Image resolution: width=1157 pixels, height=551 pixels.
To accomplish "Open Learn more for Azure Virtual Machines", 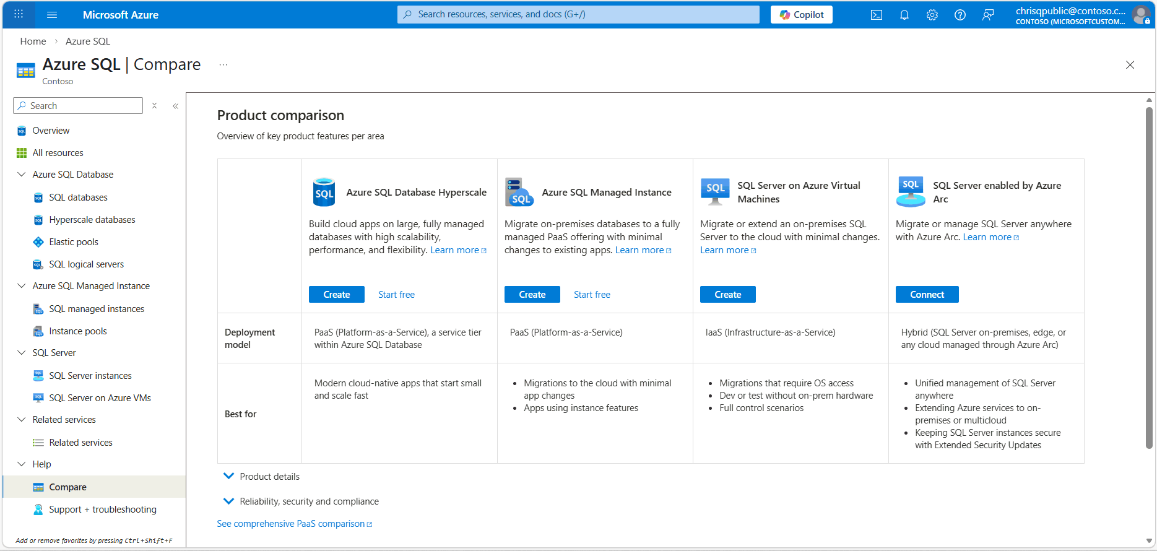I will tap(729, 250).
